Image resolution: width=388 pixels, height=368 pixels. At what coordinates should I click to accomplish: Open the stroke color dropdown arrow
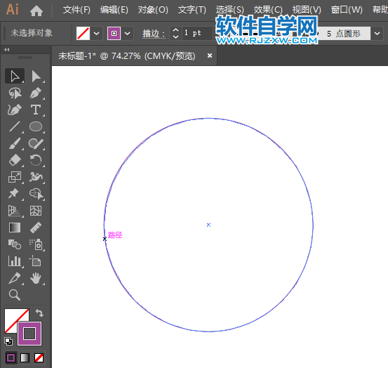pyautogui.click(x=127, y=33)
